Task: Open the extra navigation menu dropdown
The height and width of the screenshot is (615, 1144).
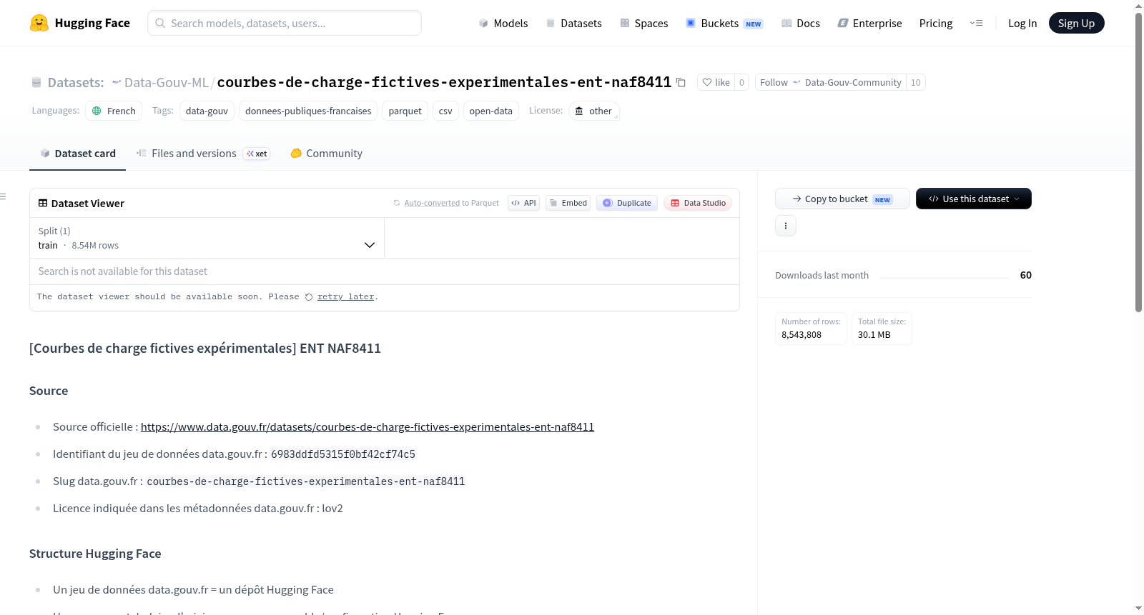Action: point(976,23)
